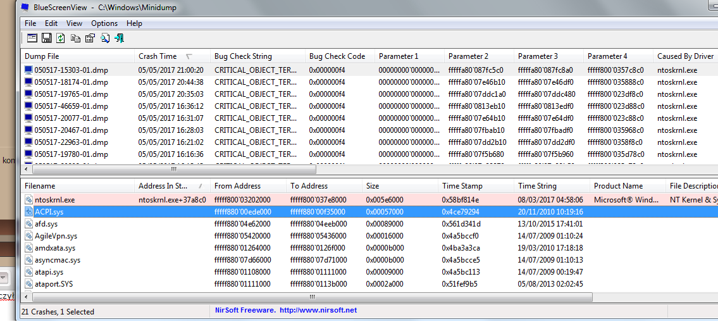Click the Find magnifier toolbar icon

(104, 39)
